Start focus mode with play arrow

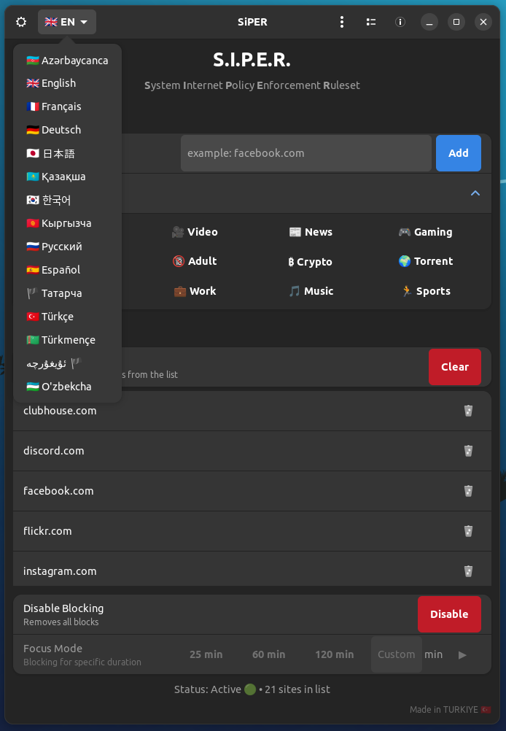coord(462,654)
